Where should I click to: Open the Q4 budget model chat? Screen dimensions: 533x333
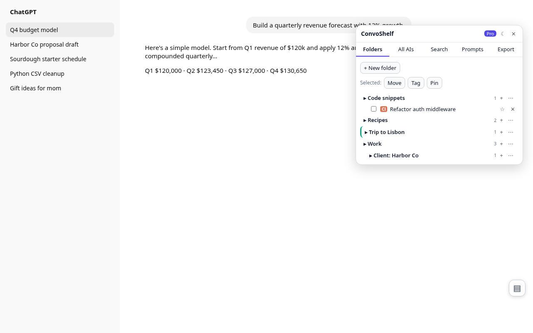tap(60, 30)
